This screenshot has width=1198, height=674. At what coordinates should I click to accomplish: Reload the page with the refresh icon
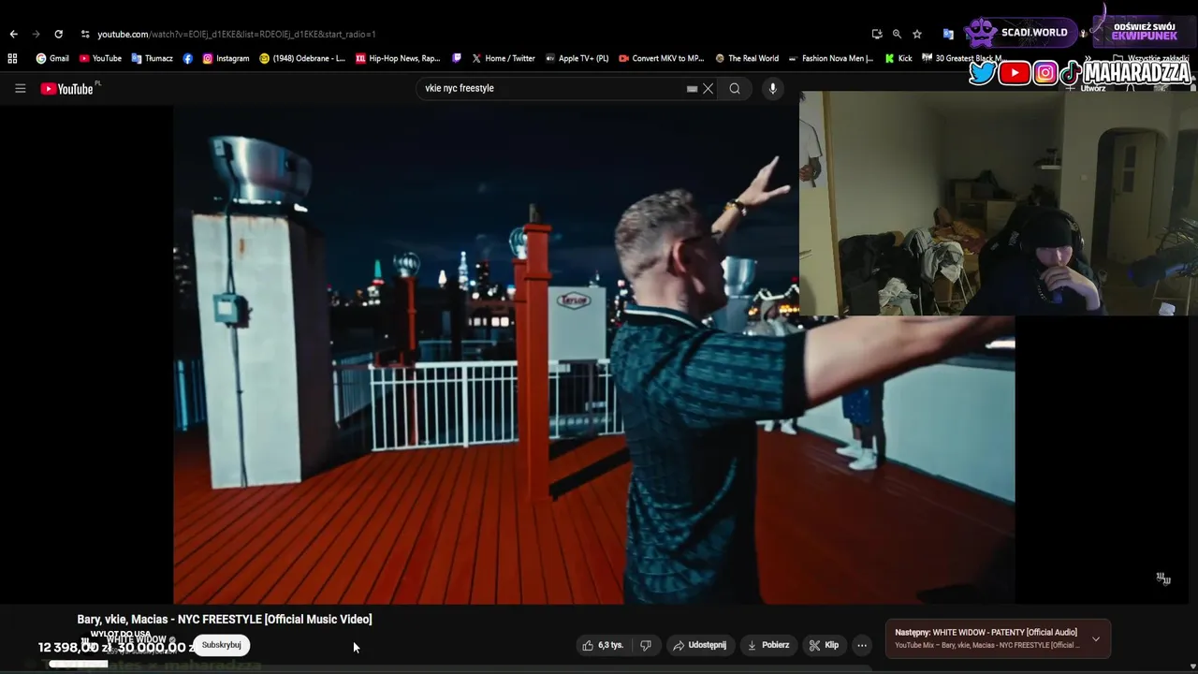click(58, 34)
